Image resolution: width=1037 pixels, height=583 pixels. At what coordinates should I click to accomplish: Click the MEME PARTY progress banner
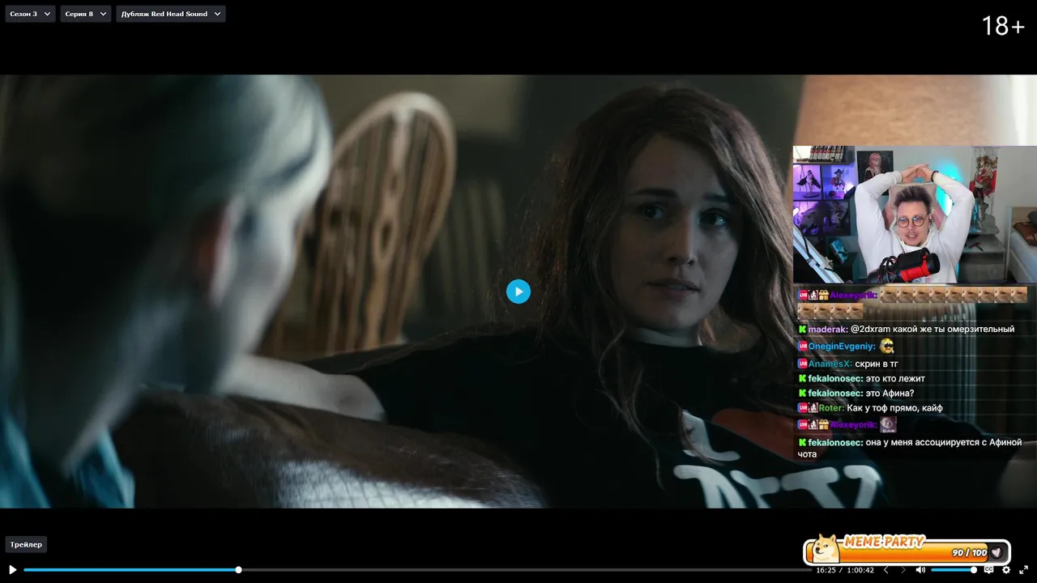[x=907, y=550]
